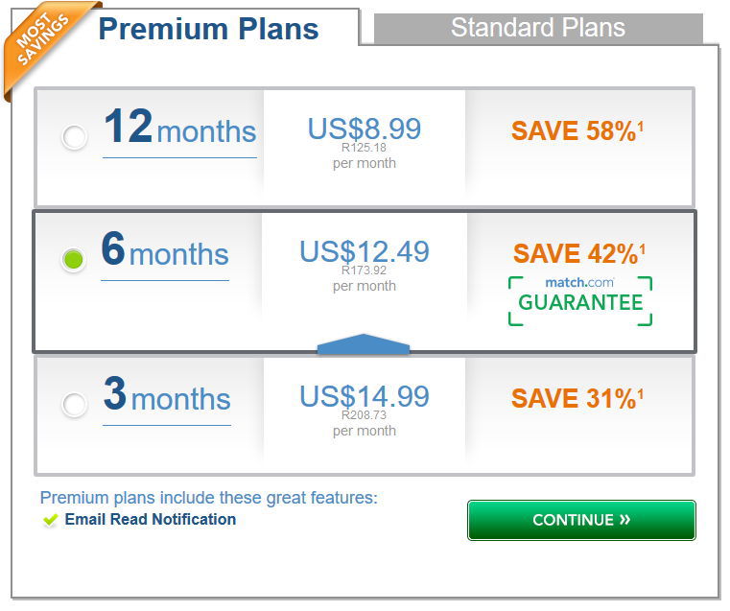Click the SAVE 31% footnote label
The image size is (730, 611).
[x=577, y=398]
